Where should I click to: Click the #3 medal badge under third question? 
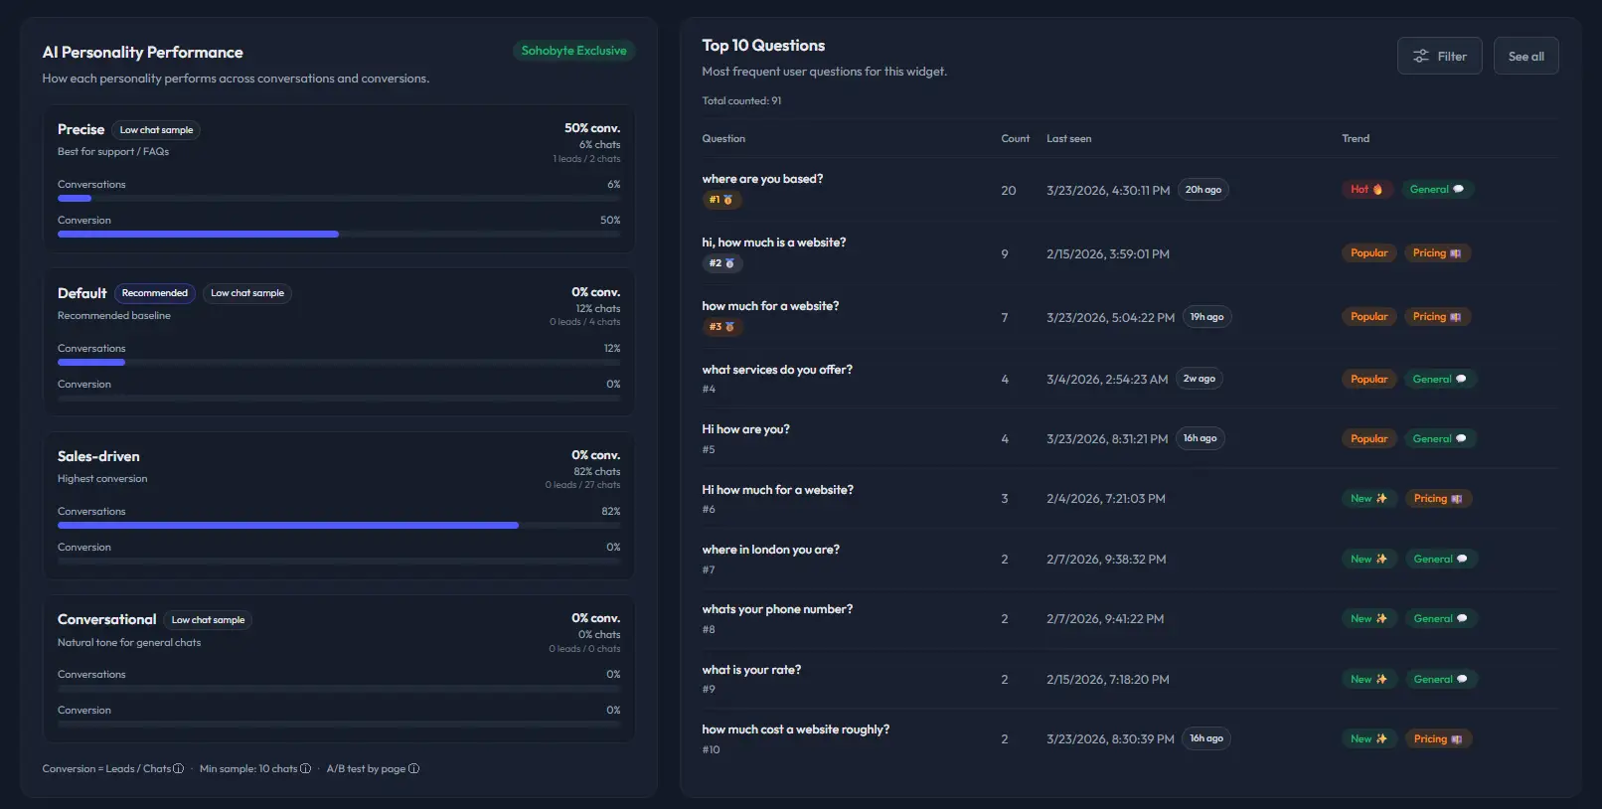[x=722, y=326]
